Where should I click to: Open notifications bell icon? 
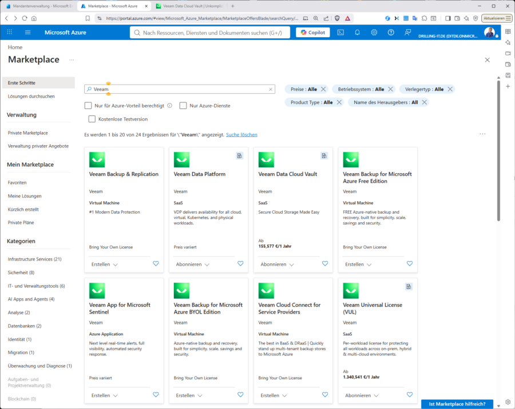click(x=357, y=32)
